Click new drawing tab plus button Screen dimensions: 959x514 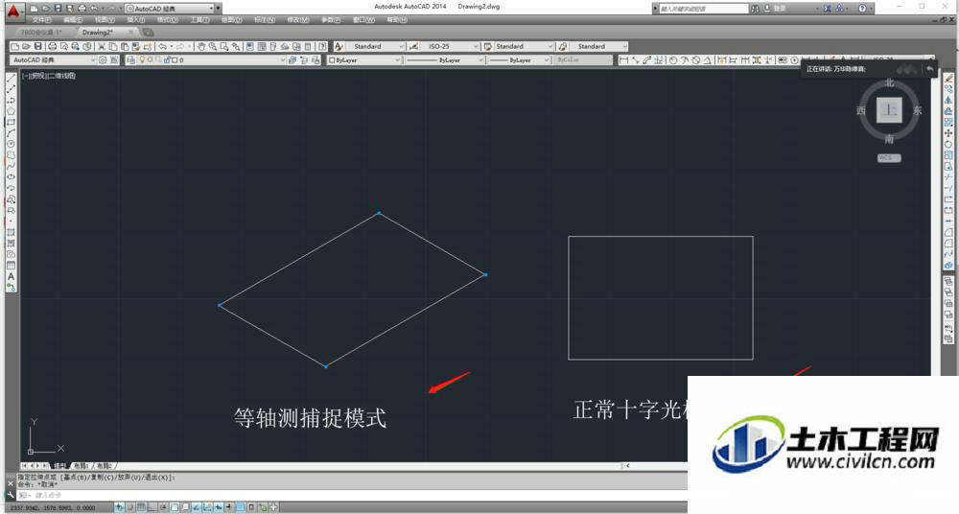(x=148, y=32)
